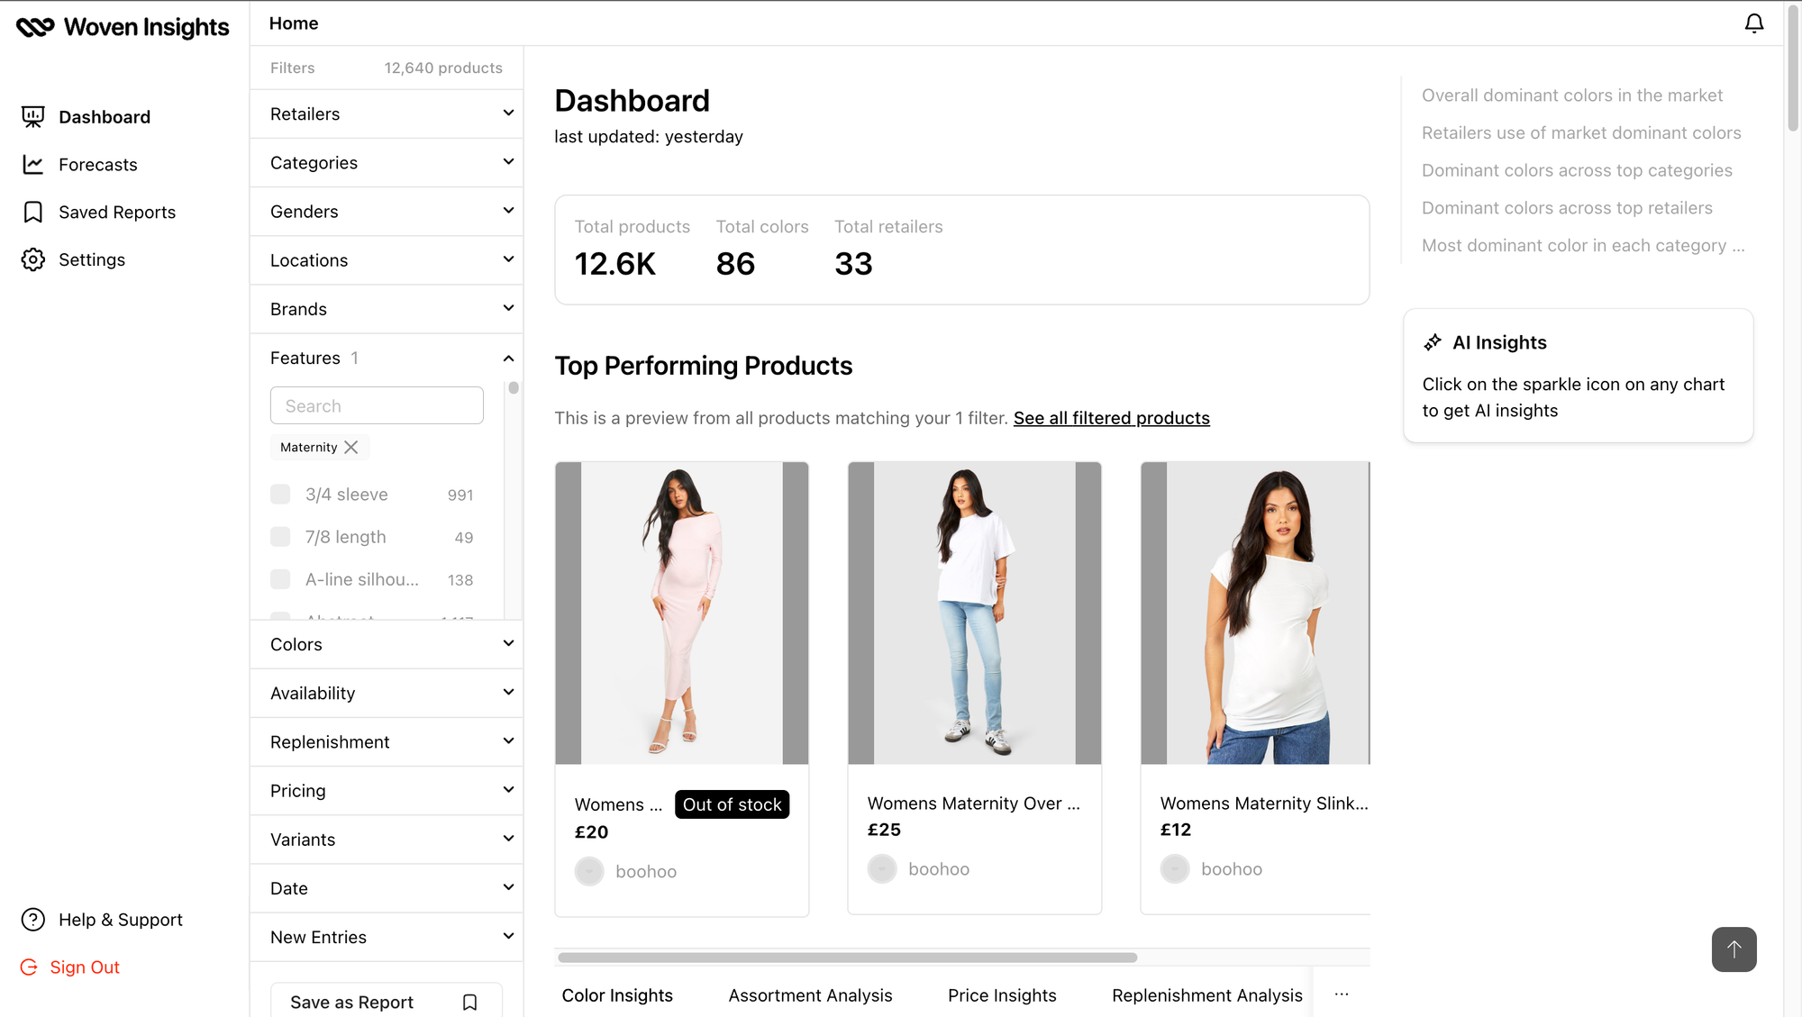Click the Dashboard navigation icon
The height and width of the screenshot is (1017, 1802).
[x=32, y=115]
